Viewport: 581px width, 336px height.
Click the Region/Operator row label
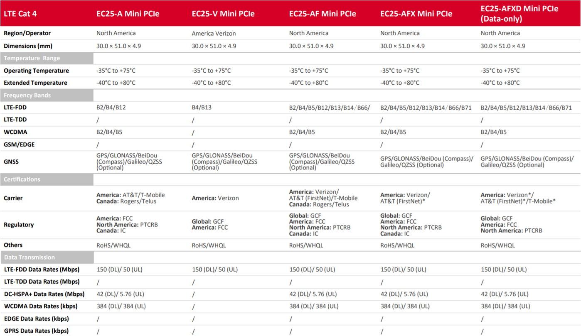pos(27,33)
